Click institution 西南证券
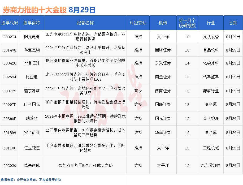 [x=163, y=91]
